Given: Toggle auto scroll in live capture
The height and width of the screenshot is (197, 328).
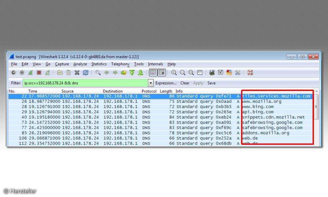Looking at the screenshot, I should [162, 73].
